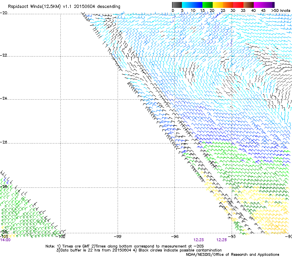Click the -93 longitude axis label

tap(232, 236)
